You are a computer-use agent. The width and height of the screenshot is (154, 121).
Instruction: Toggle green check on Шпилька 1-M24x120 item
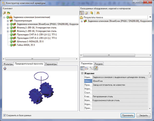[x=11, y=41]
